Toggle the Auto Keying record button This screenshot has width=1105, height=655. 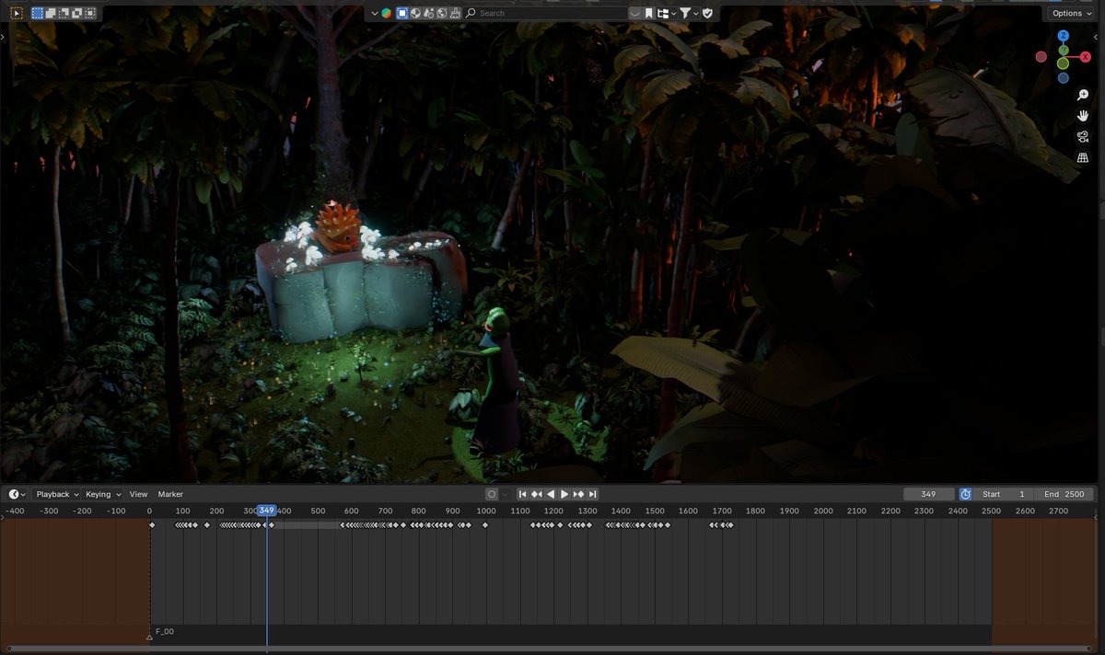coord(492,494)
